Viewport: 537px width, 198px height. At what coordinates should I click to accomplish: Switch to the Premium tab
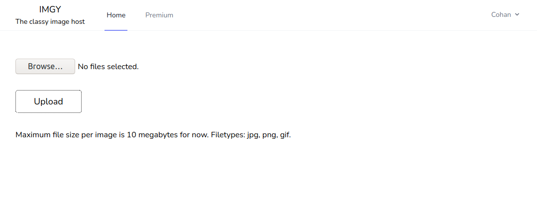click(x=159, y=15)
